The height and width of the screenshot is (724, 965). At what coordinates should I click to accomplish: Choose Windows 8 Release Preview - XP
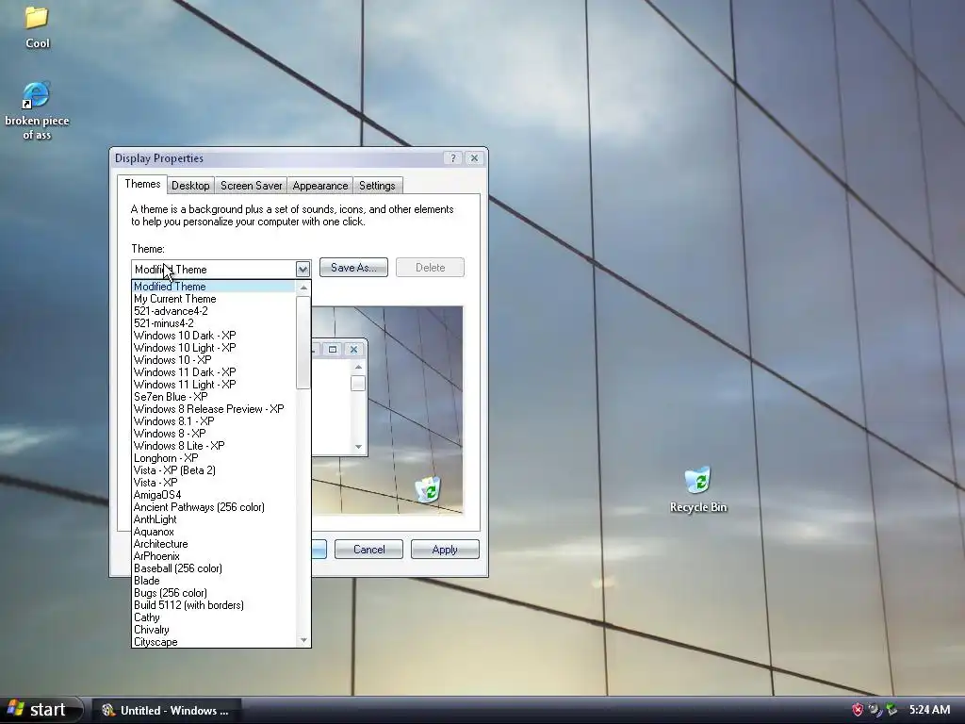point(214,409)
